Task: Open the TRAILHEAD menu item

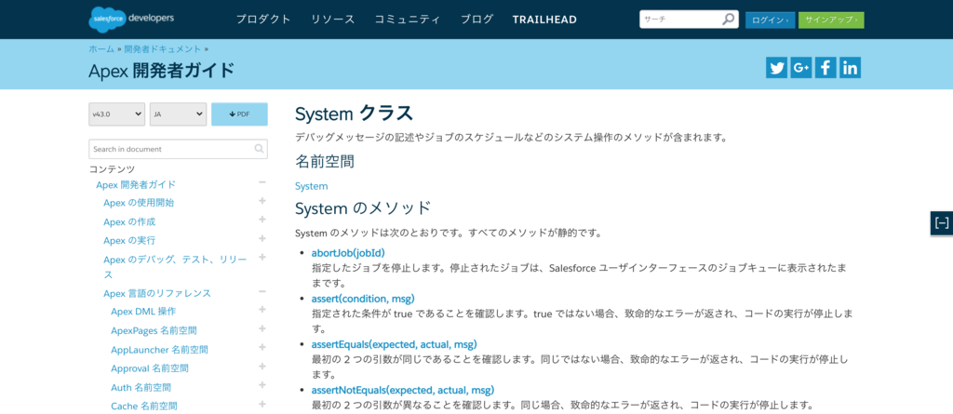Action: pos(544,20)
